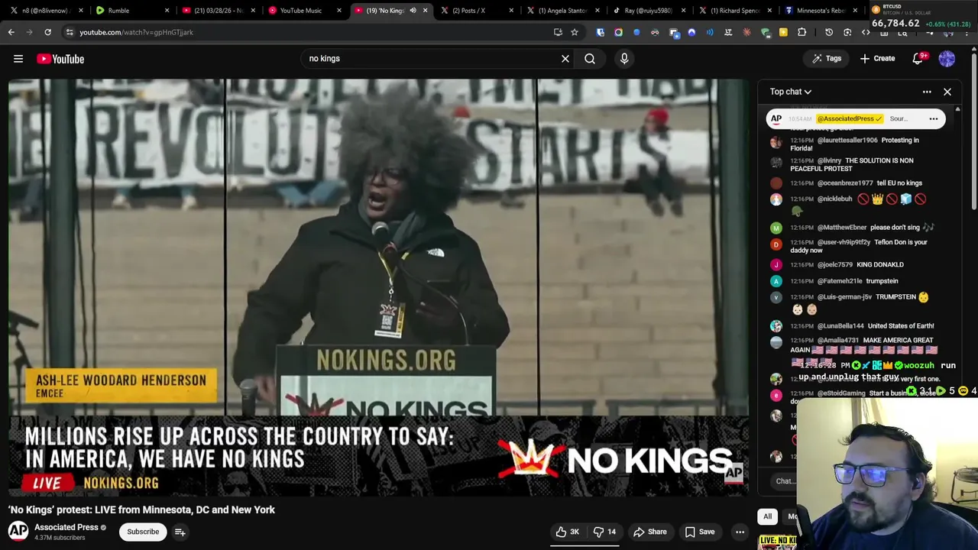The image size is (978, 550).
Task: Click username @LunaBella144 in chat
Action: [x=840, y=326]
